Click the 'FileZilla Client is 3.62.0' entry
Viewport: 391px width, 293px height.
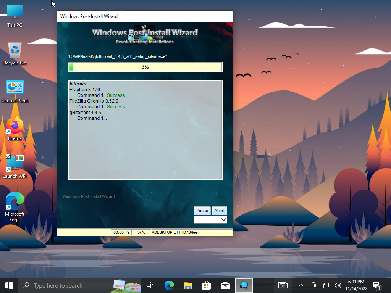point(94,101)
